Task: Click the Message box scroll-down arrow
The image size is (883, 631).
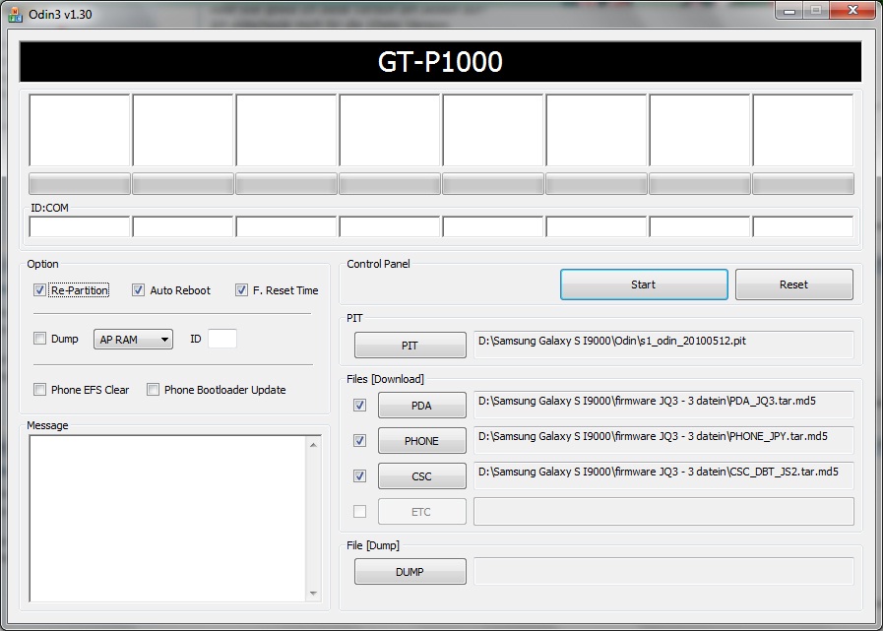Action: pos(314,594)
